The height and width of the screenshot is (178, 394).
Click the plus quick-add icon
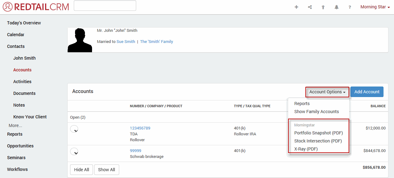(296, 7)
